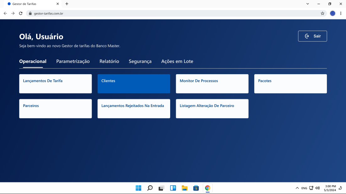Open a new browser tab
The image size is (346, 194).
point(67,4)
